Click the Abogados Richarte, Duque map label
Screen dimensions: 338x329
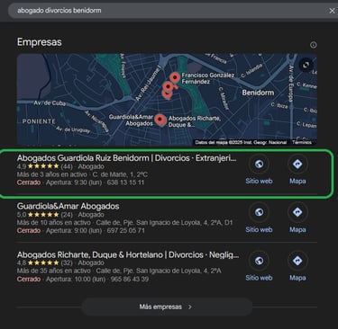click(195, 121)
